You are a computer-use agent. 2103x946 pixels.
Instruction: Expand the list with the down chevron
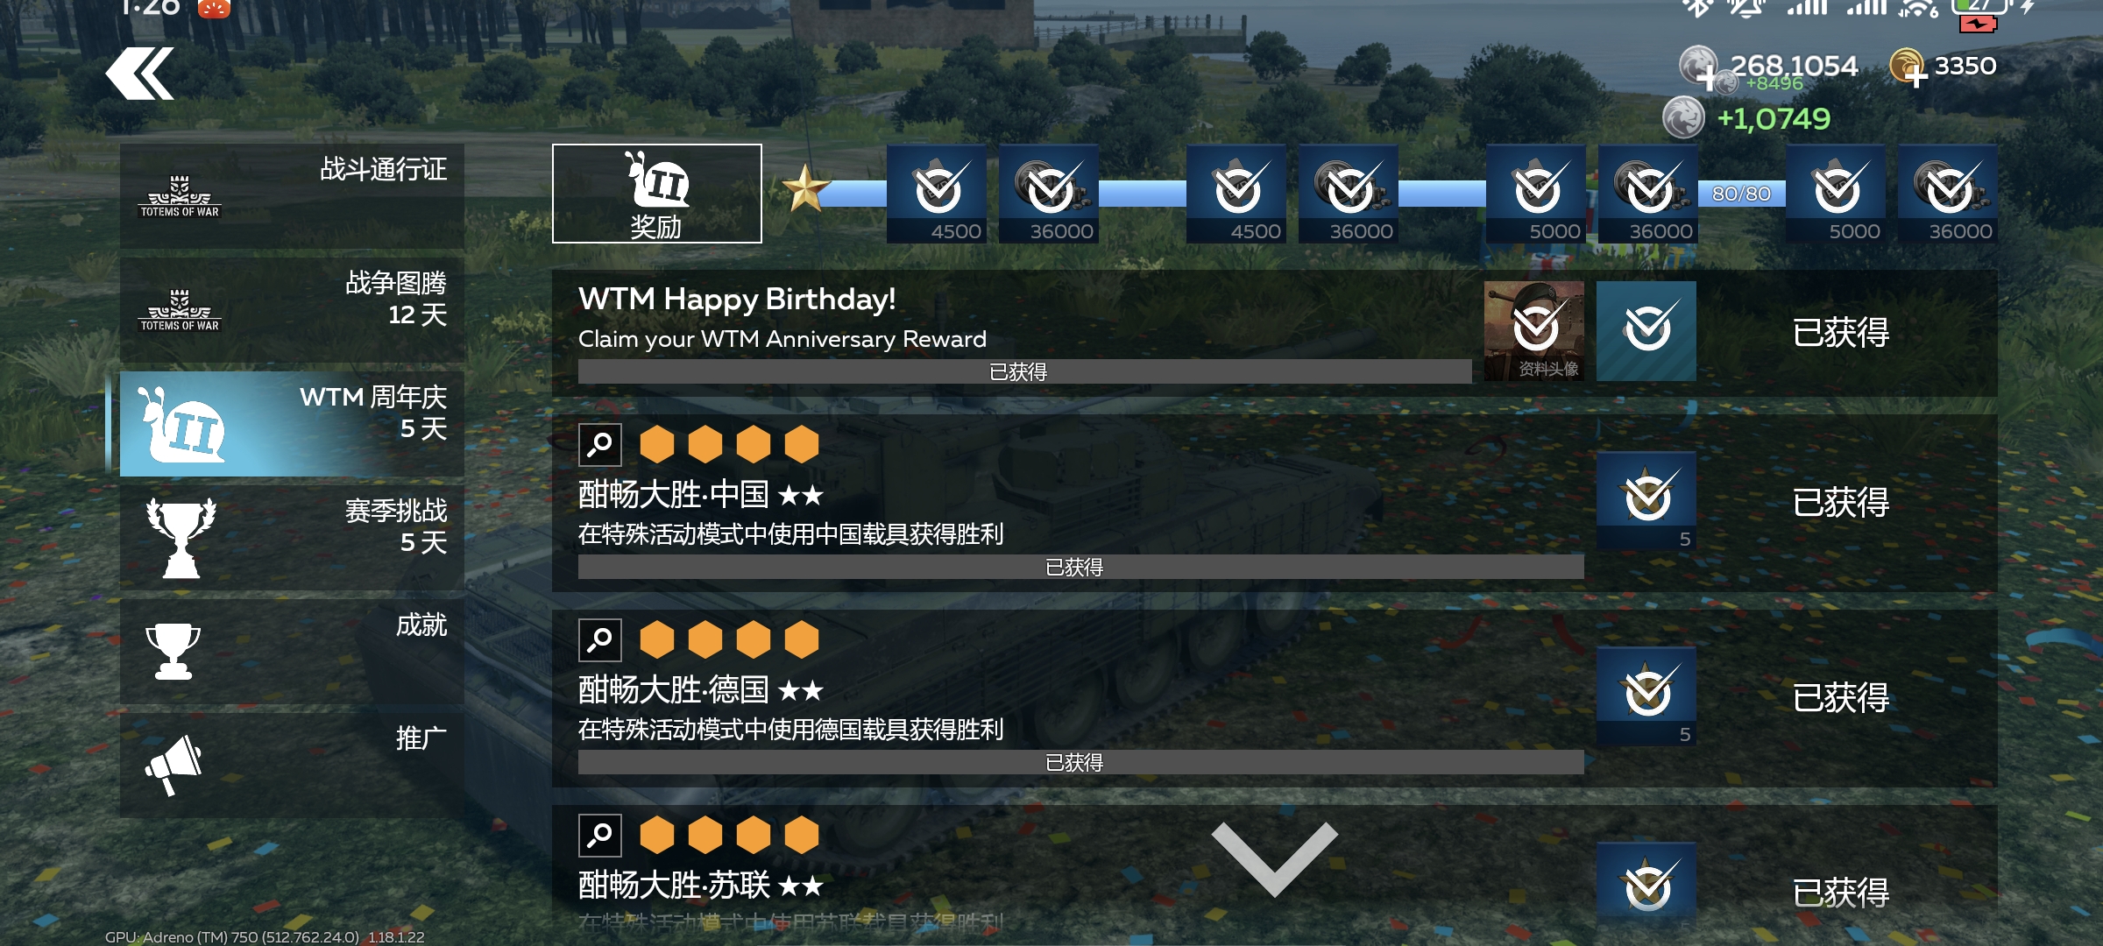[1275, 858]
